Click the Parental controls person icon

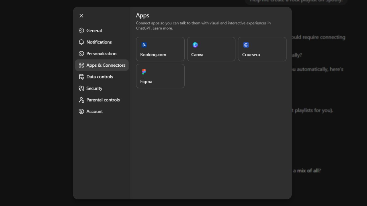81,100
